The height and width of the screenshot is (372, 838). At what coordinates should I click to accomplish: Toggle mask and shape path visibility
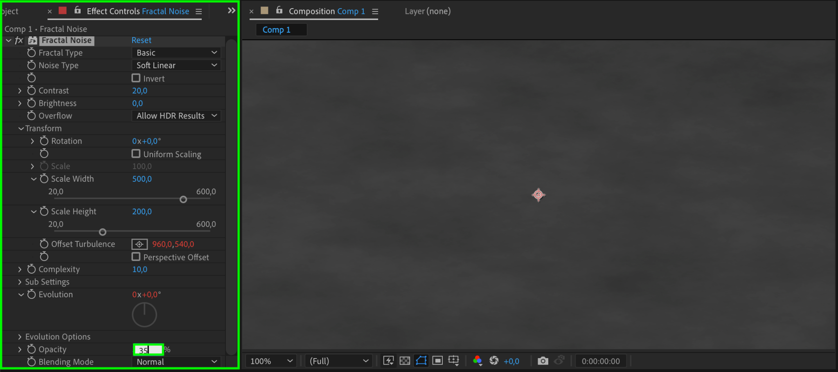[421, 361]
